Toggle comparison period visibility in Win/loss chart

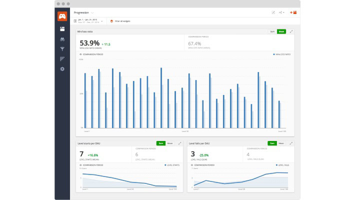[81, 53]
